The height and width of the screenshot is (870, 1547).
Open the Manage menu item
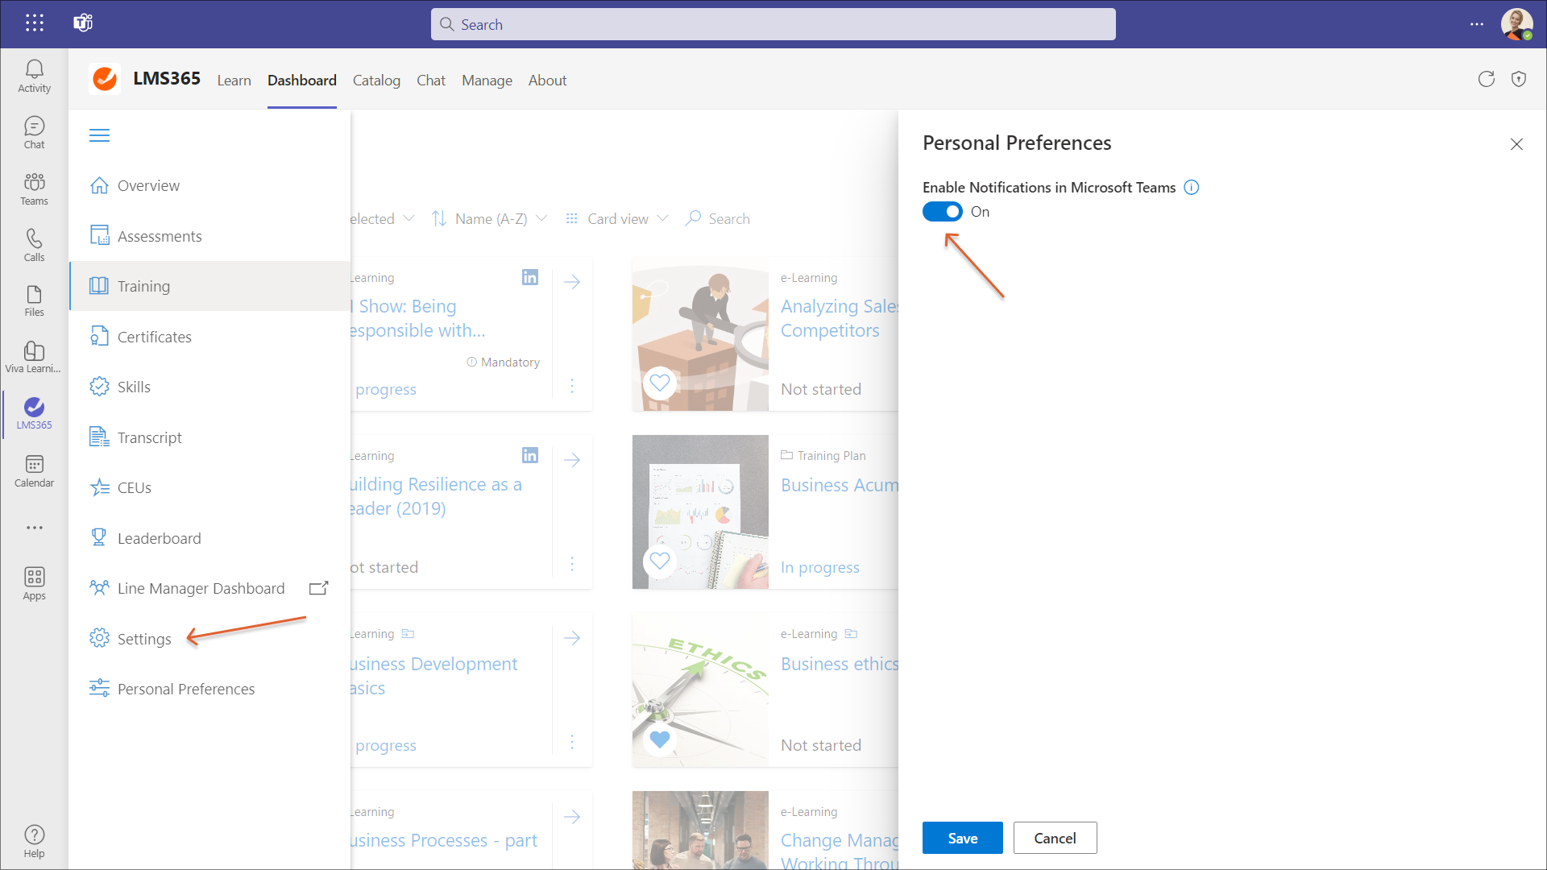[487, 80]
